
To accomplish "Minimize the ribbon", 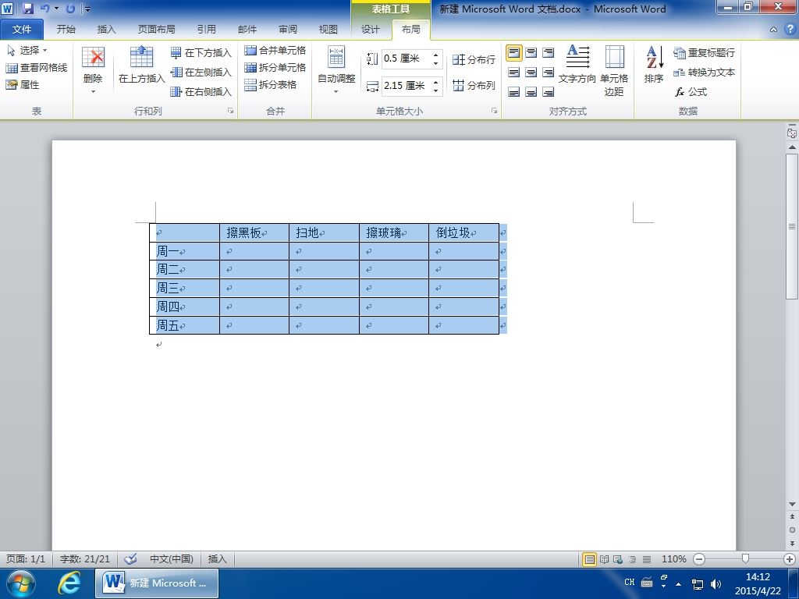I will coord(773,30).
